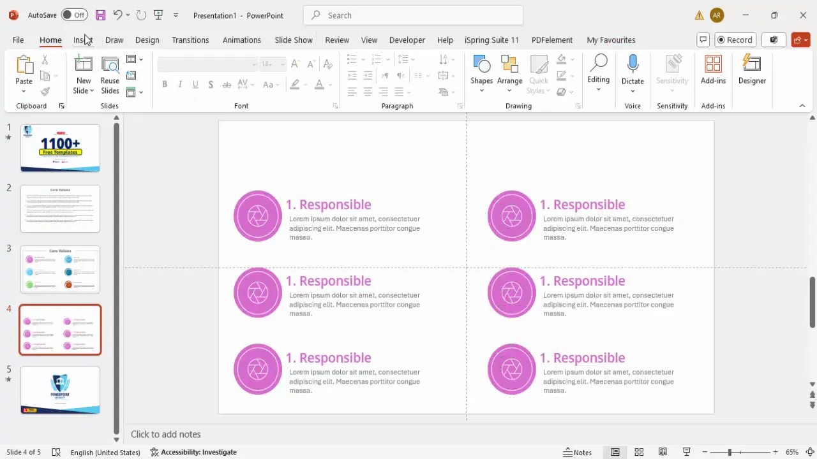Click the Redo icon in quick access toolbar
Screen dimensions: 817x459
(x=141, y=15)
